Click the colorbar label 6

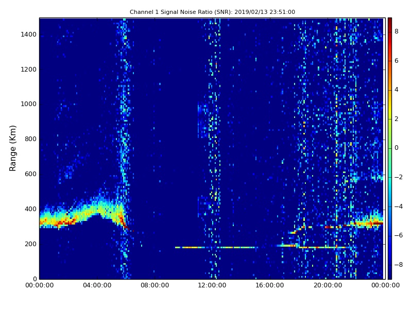[x=397, y=61]
